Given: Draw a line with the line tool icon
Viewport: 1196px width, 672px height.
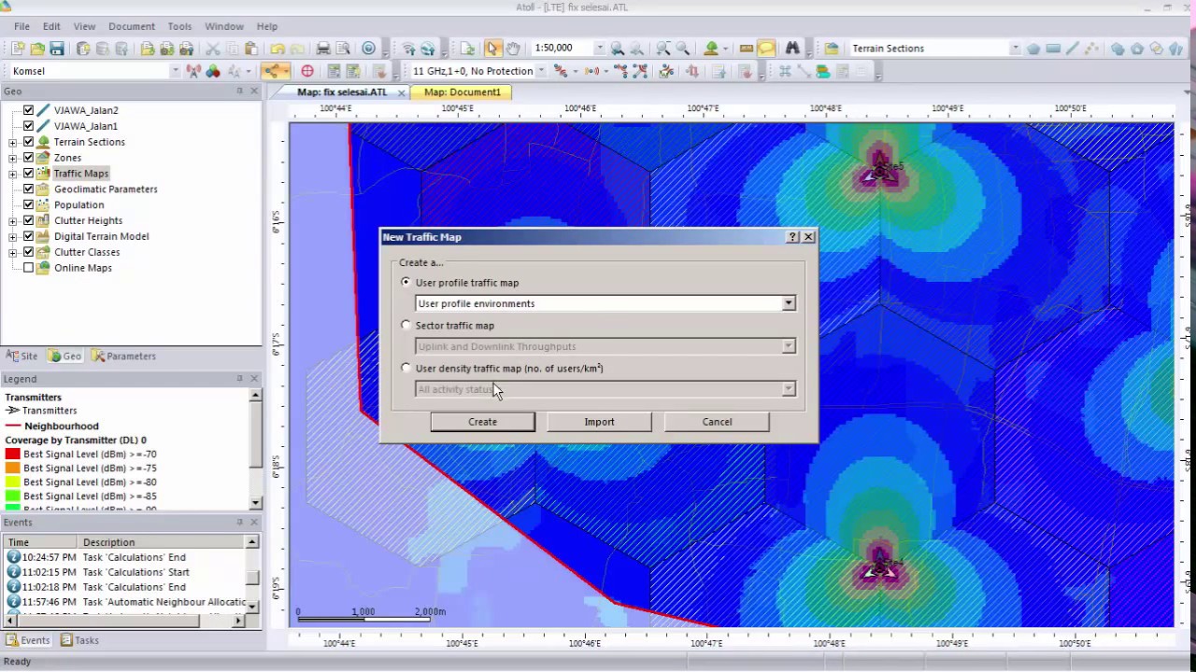Looking at the screenshot, I should tap(1073, 49).
